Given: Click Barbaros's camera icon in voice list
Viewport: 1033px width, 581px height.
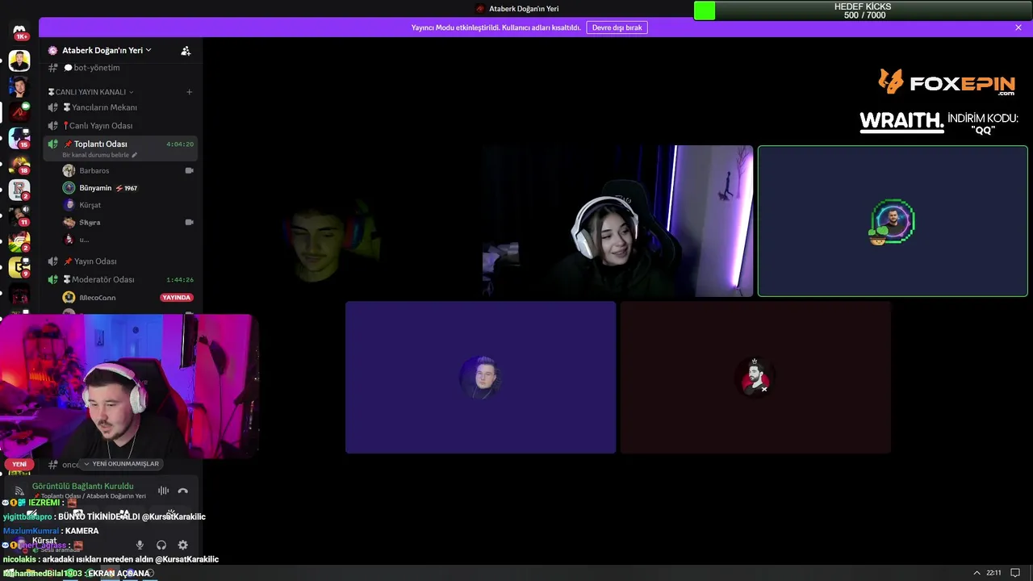Looking at the screenshot, I should pos(190,171).
